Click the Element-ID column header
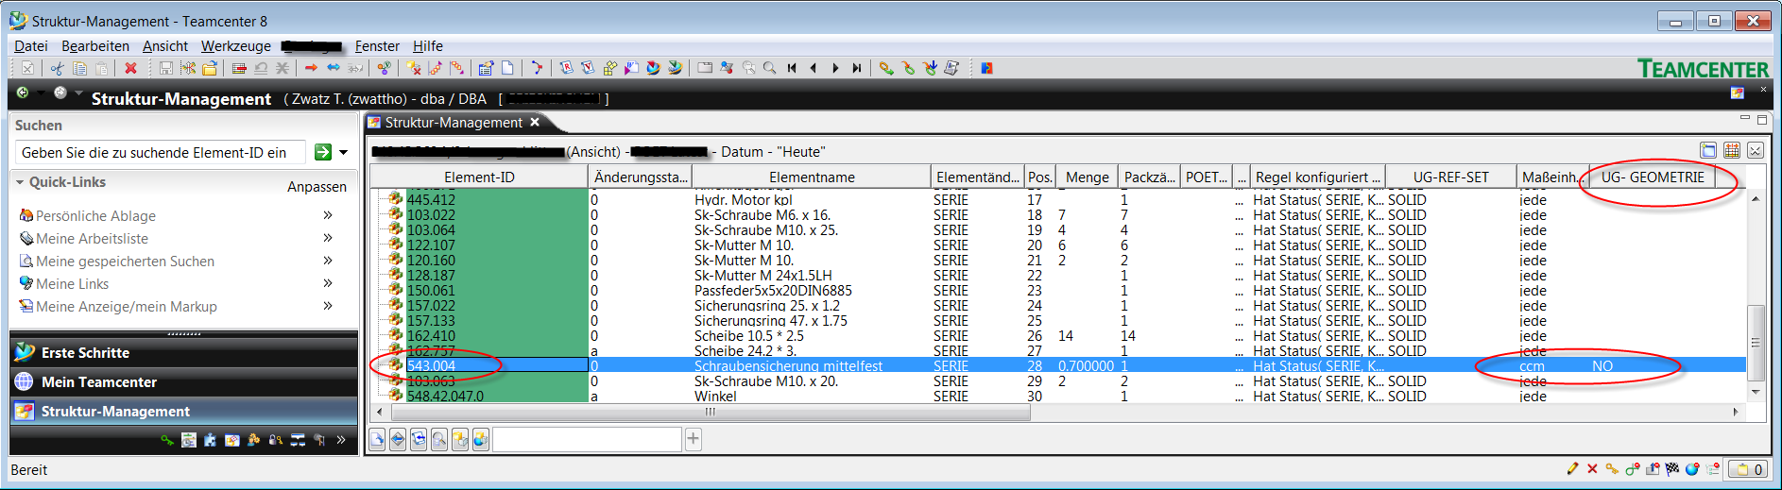1782x490 pixels. [479, 177]
